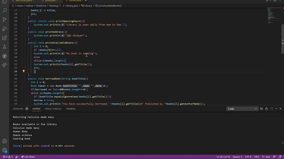Change the CRLF end of line sequence
Image resolution: width=284 pixels, height=159 pixels.
(256, 157)
